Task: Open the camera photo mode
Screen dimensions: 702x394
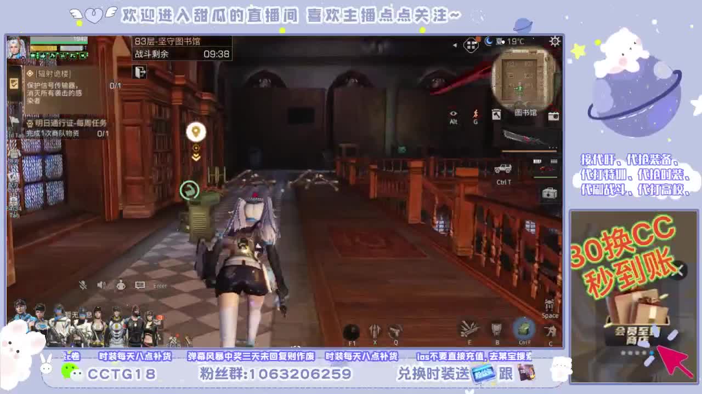Action: pos(553,116)
